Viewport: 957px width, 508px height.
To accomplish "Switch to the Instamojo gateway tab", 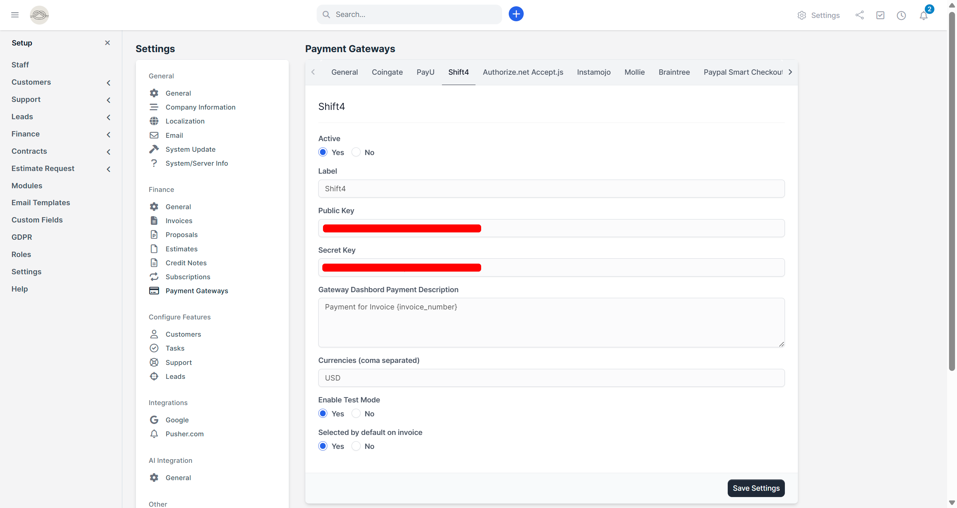I will 594,72.
